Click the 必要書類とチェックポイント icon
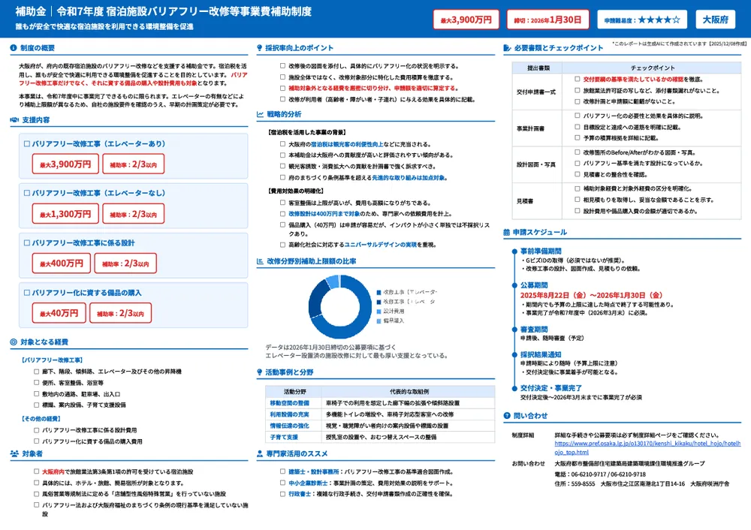The image size is (751, 530). [508, 50]
